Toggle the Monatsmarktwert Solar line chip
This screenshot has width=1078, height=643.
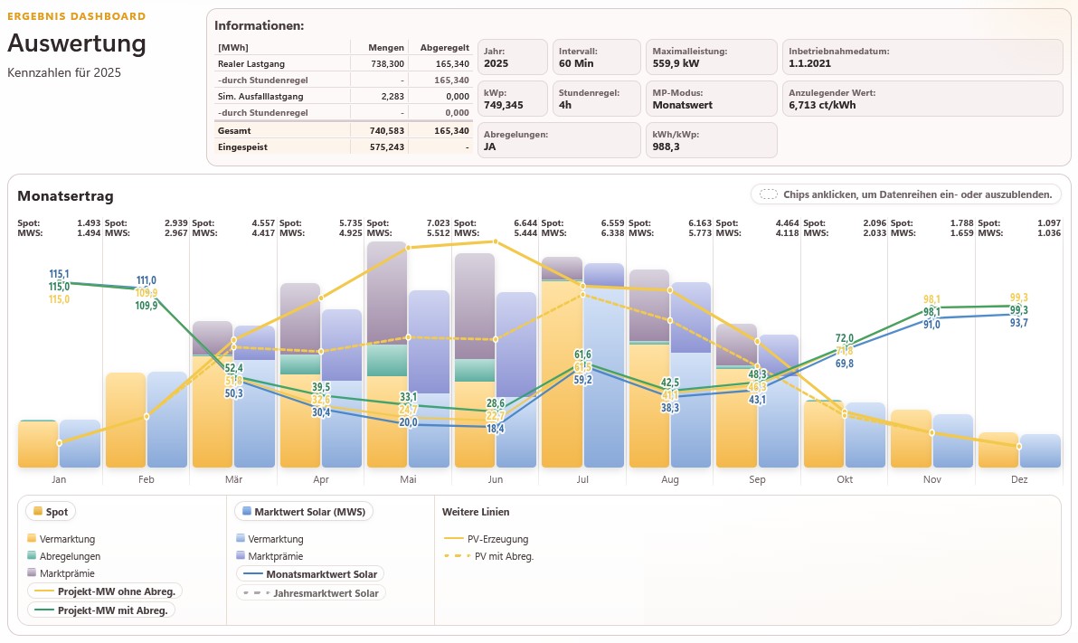click(310, 574)
